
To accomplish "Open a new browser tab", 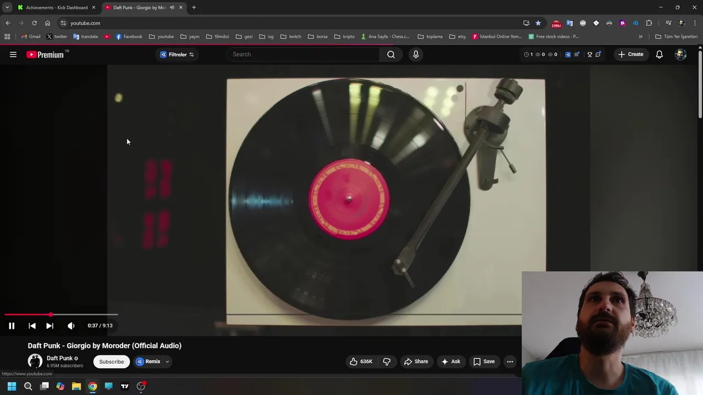I will pos(194,8).
